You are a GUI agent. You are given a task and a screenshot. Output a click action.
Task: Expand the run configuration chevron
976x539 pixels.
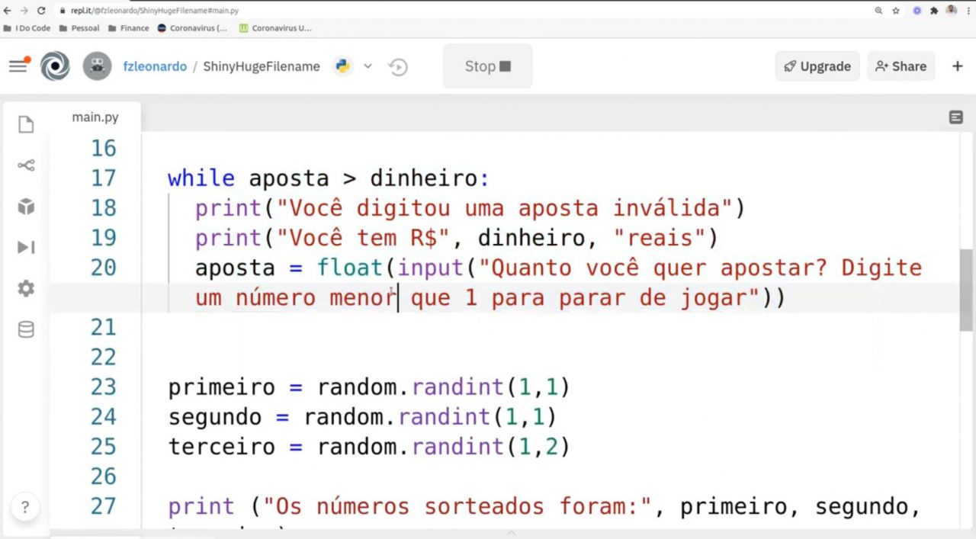(368, 66)
